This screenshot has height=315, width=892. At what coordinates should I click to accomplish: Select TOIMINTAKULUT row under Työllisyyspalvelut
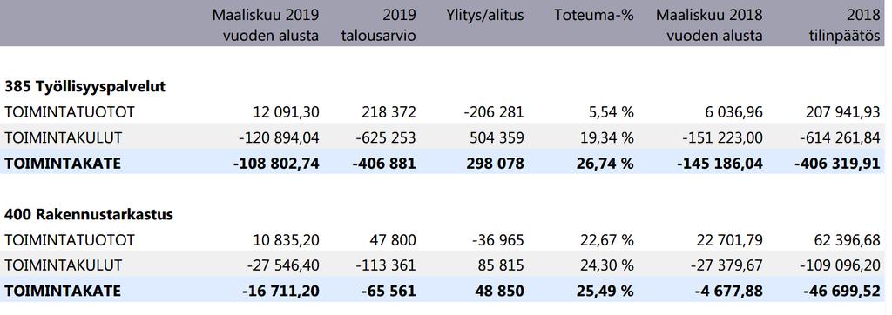[x=443, y=137]
